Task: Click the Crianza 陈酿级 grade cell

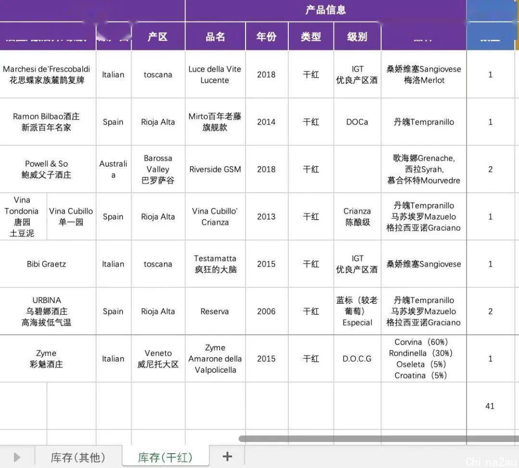Action: click(357, 216)
